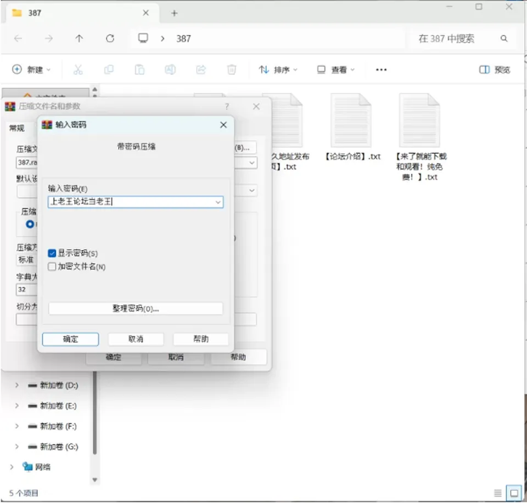Click the Rename icon in toolbar
527x503 pixels.
[170, 70]
